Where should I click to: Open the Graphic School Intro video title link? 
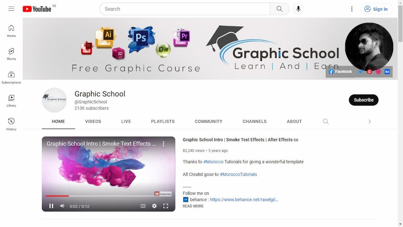point(240,140)
